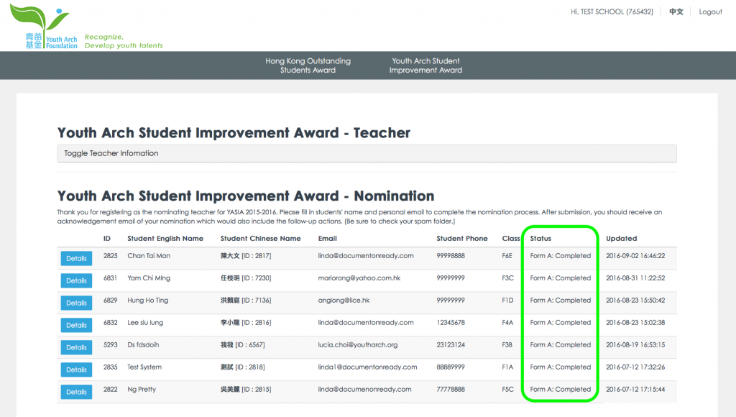
Task: Click Form A: Completed status for Ng Pretty
Action: pos(560,390)
